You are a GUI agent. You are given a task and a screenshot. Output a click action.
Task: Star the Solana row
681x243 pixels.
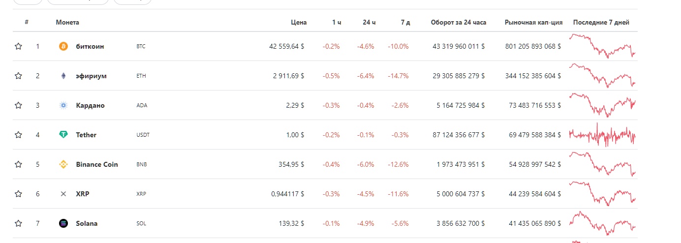pos(18,223)
